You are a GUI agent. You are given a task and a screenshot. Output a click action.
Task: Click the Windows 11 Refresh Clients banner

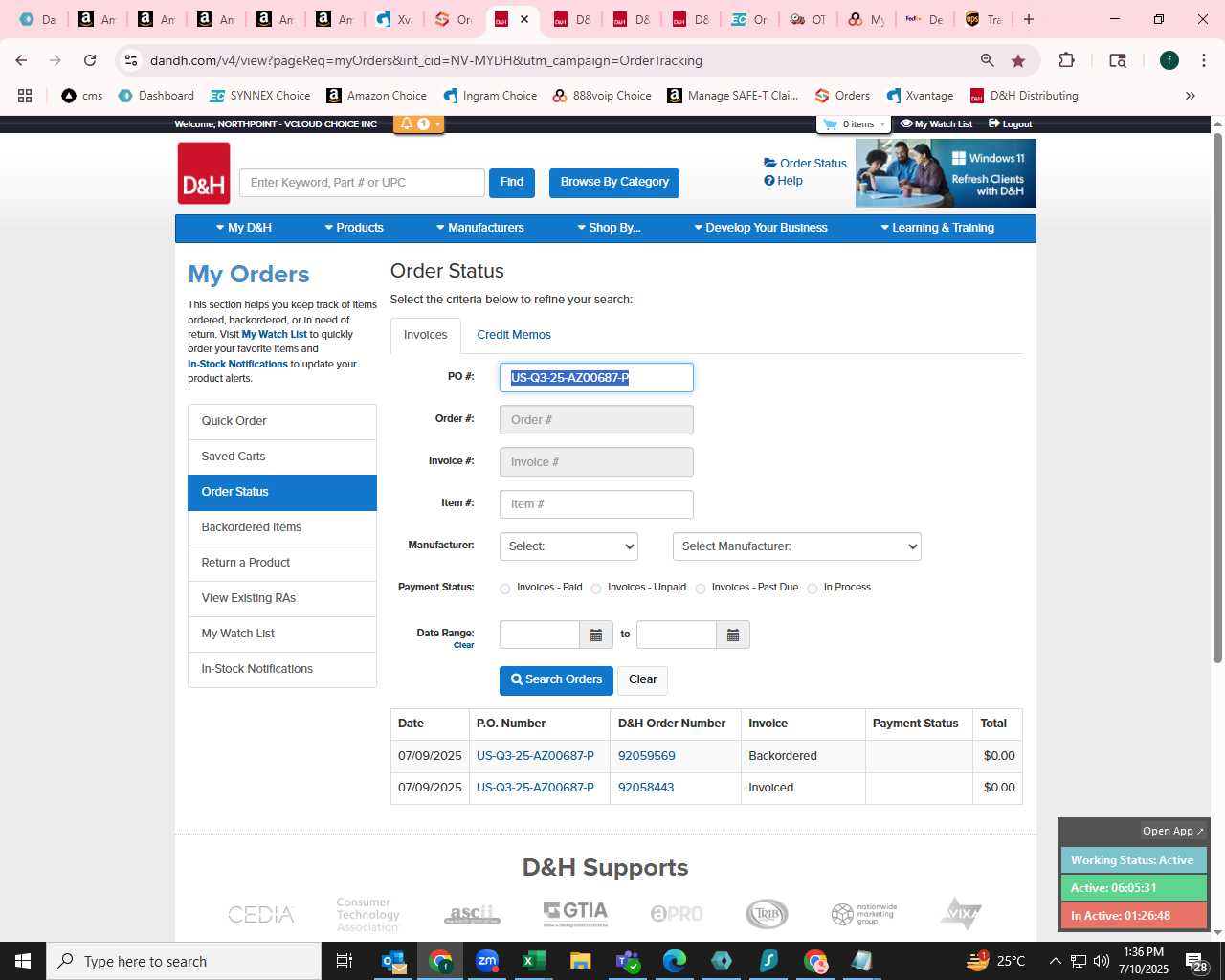coord(946,173)
